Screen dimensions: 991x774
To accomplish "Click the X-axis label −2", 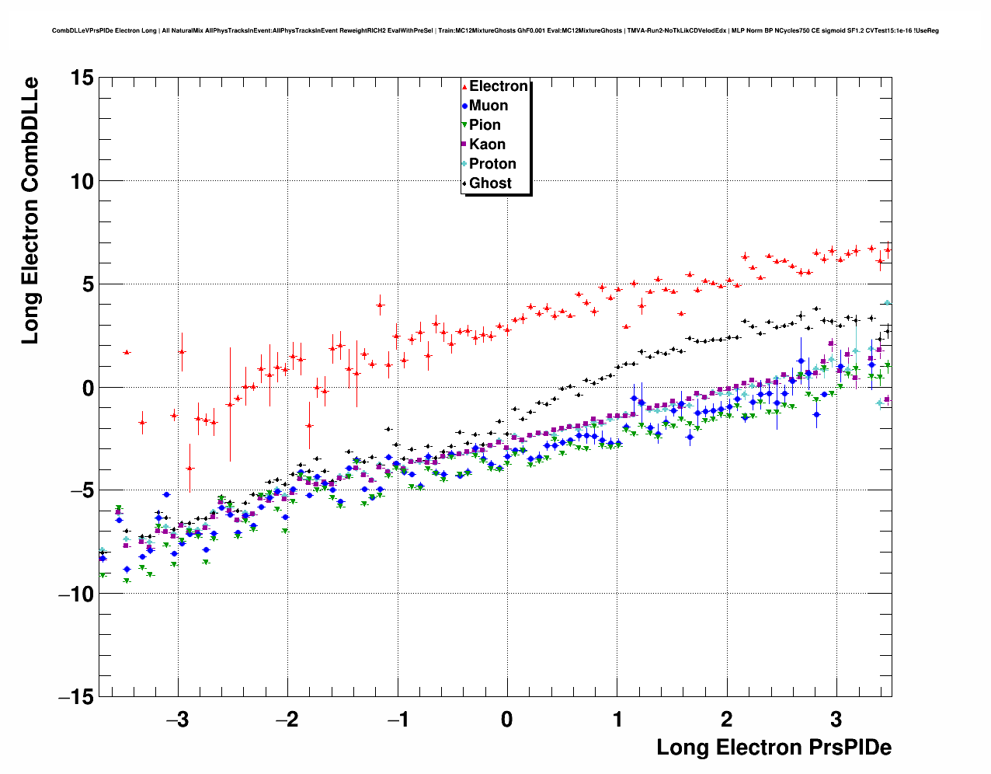I will click(x=287, y=720).
